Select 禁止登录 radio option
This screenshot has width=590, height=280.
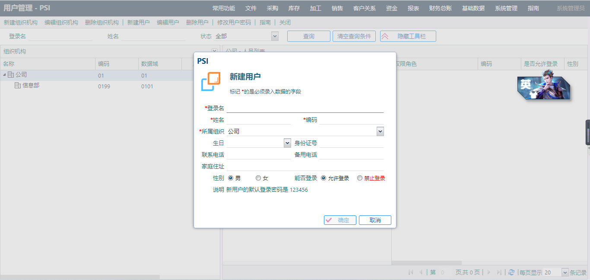(x=360, y=178)
